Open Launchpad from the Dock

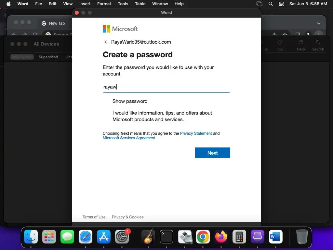point(49,237)
